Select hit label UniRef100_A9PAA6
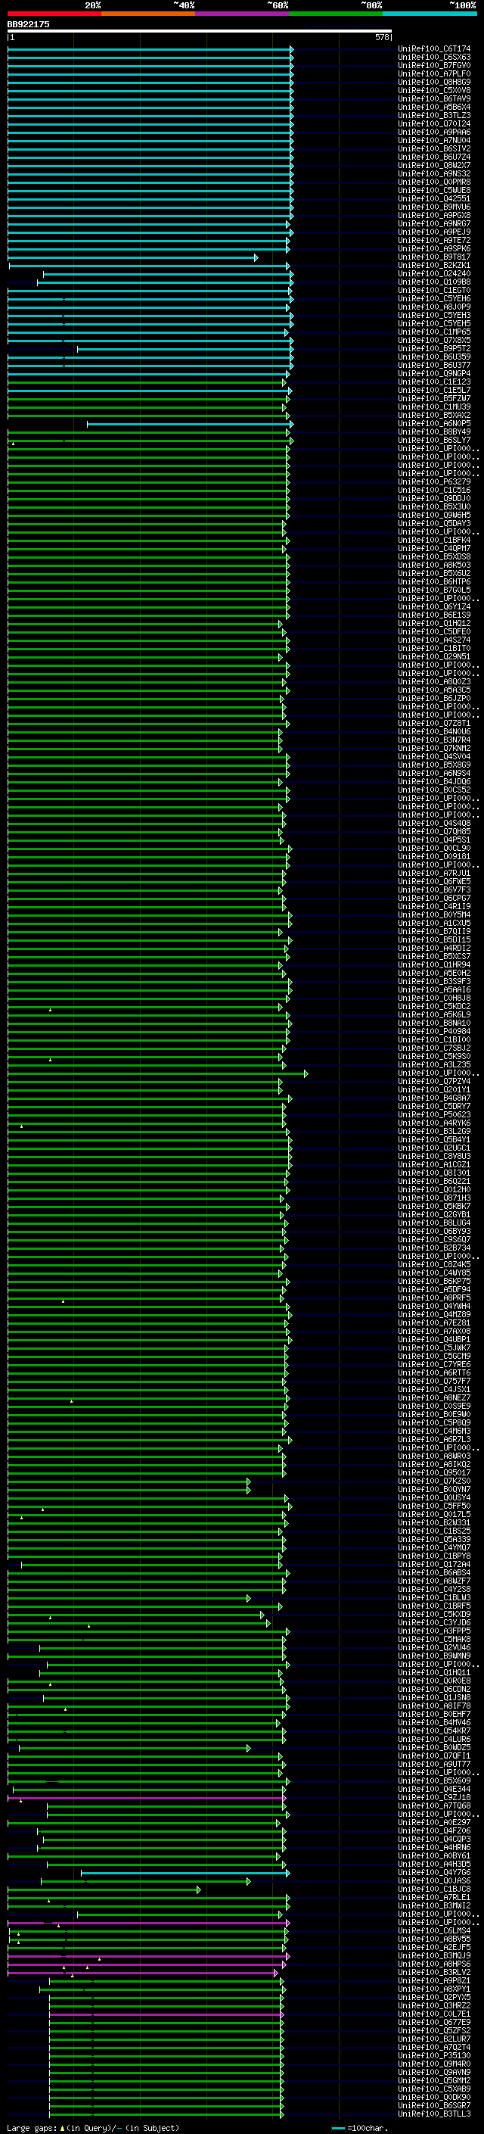484x2134 pixels. pyautogui.click(x=434, y=132)
